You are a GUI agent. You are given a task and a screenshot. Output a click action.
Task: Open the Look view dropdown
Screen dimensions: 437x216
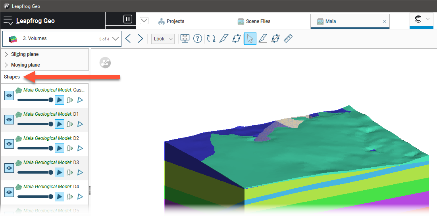[x=163, y=39]
